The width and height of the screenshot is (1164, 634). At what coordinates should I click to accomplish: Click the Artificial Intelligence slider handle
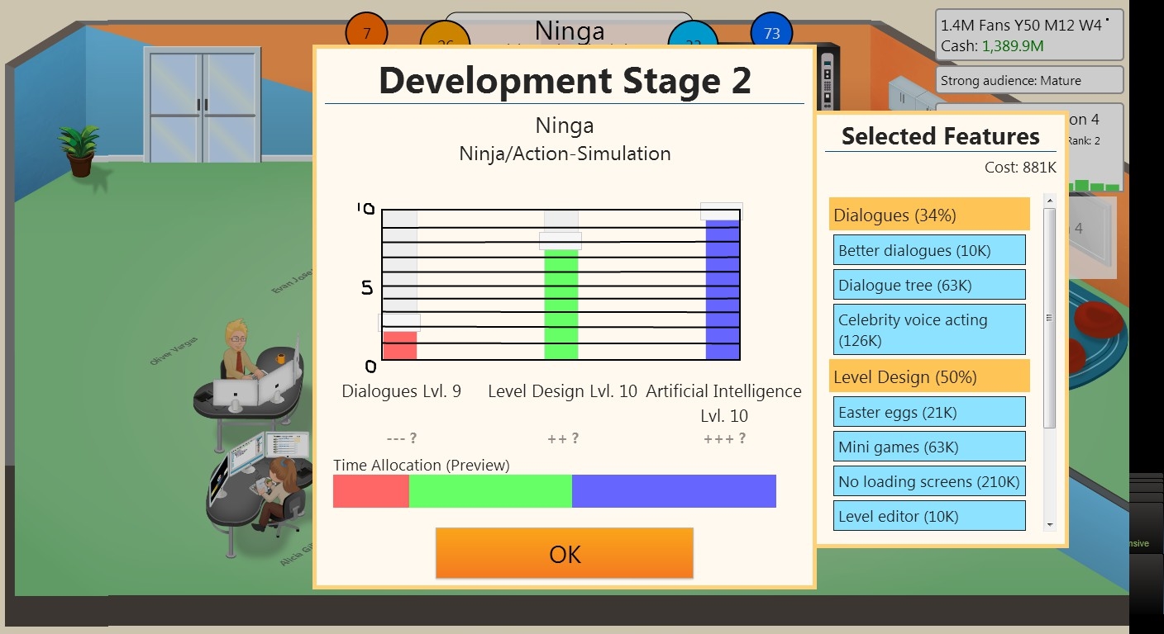722,211
